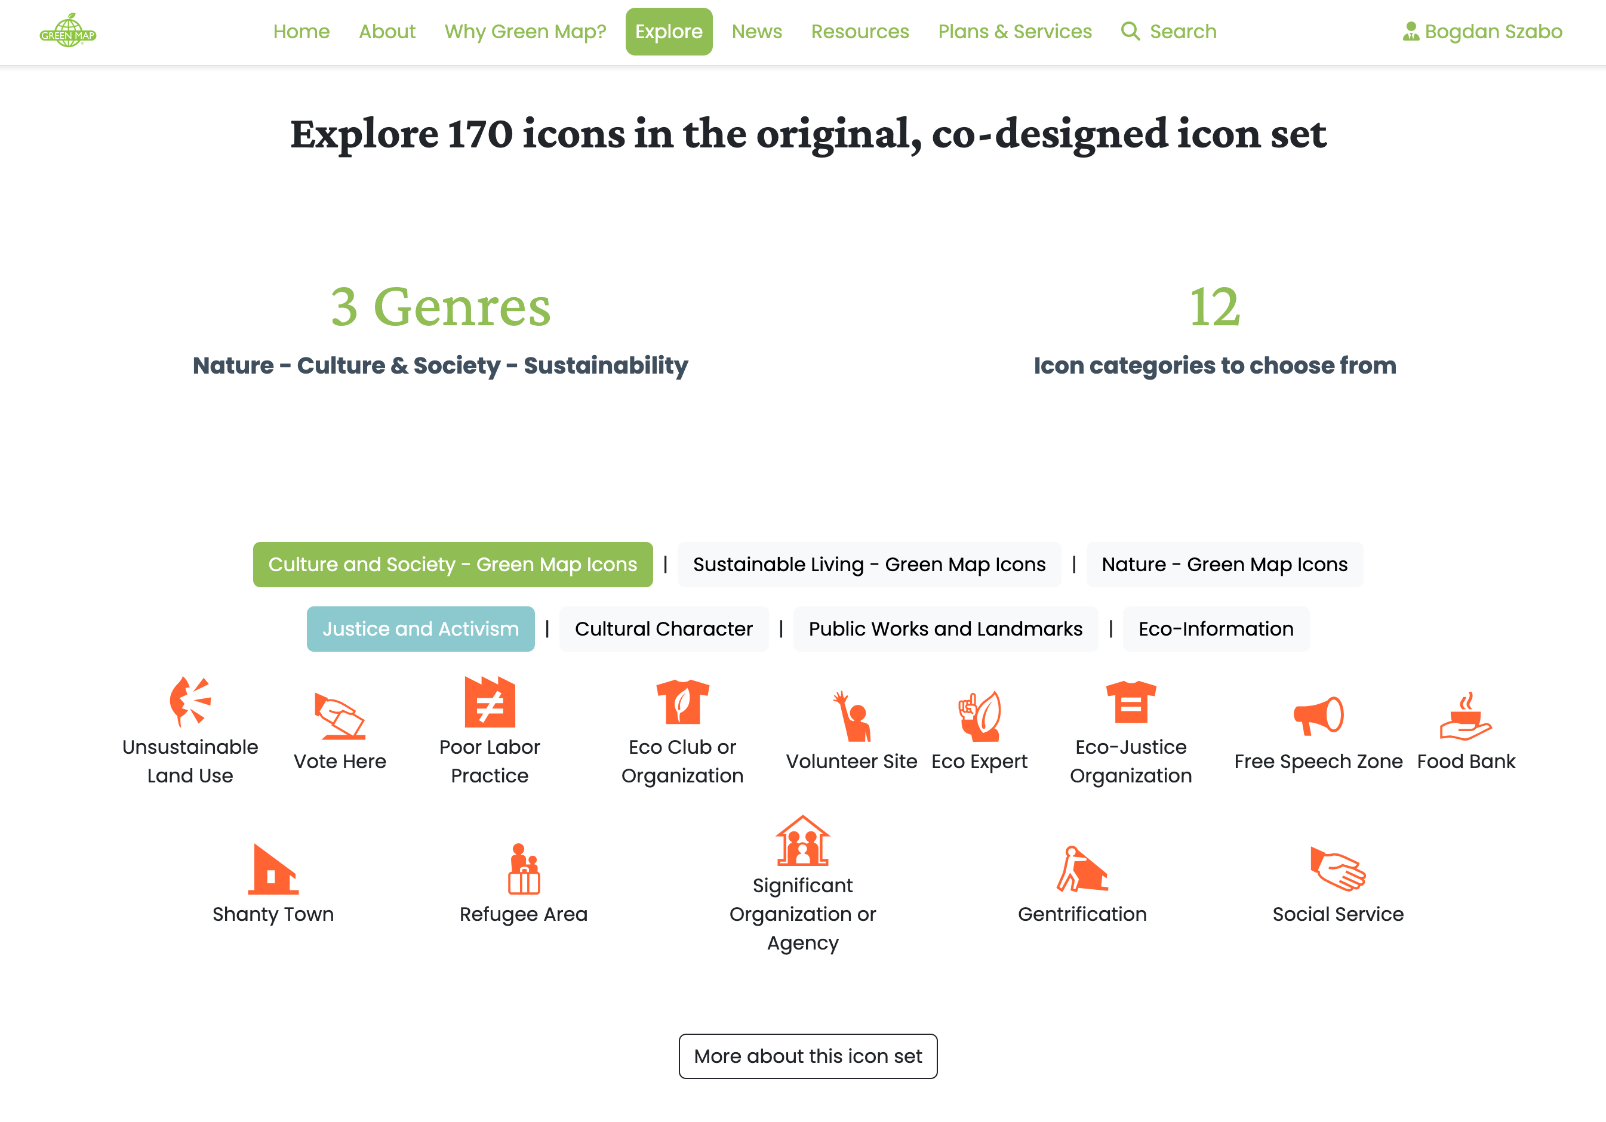Click the Food Bank bowl icon
This screenshot has height=1122, width=1606.
pos(1466,716)
